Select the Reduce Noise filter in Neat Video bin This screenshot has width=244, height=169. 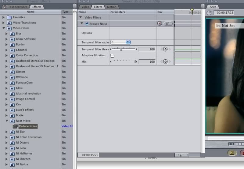[28, 126]
